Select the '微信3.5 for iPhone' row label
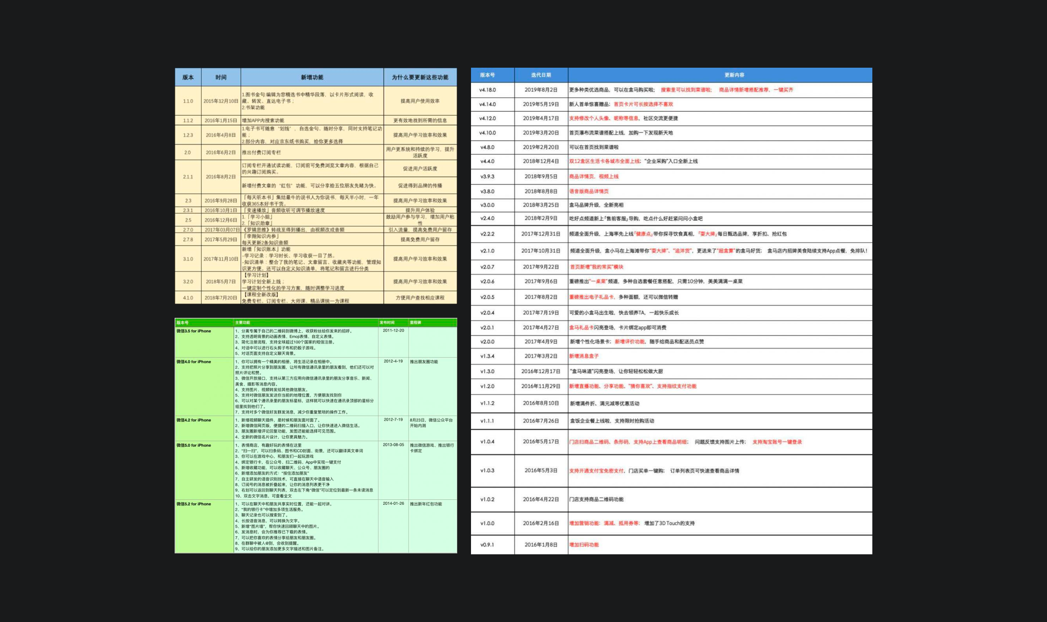Screen dimensions: 1047x622 194,331
